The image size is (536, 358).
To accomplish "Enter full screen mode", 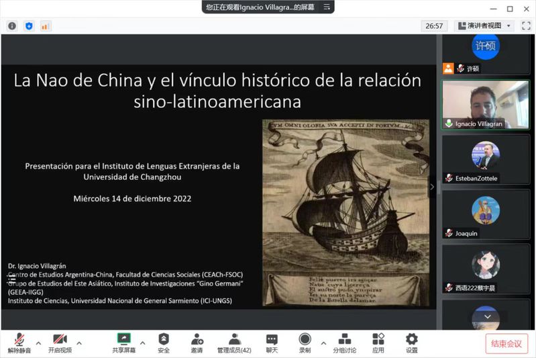I will pos(526,26).
